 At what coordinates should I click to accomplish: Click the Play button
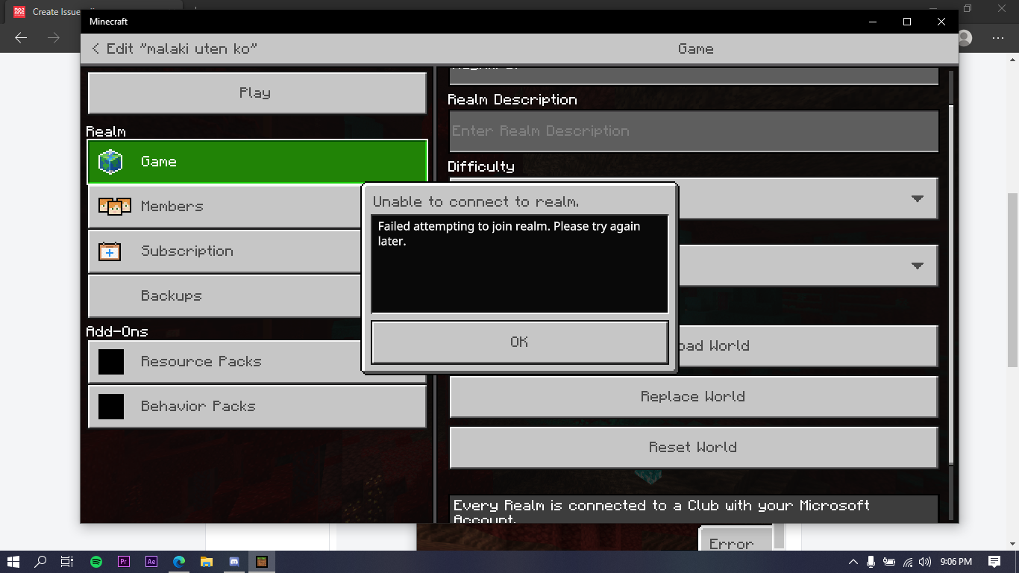click(x=257, y=93)
